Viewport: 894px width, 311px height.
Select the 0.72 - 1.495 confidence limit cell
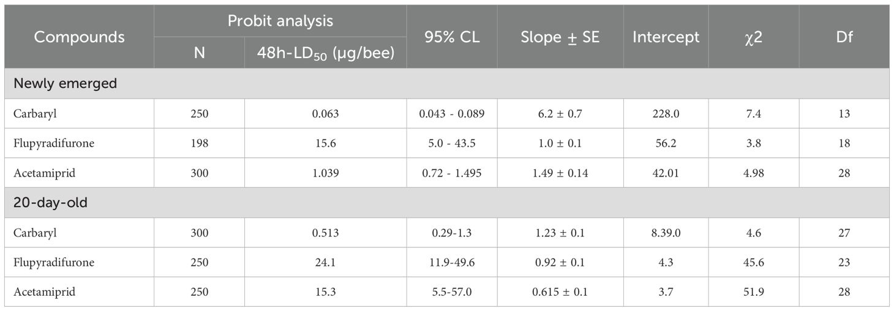coord(452,173)
